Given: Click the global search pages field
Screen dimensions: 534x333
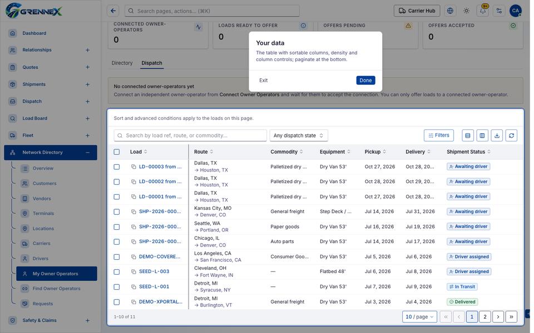Looking at the screenshot, I should [x=212, y=11].
